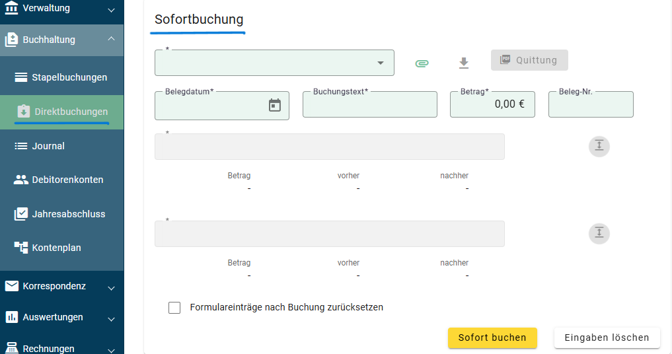Screen dimensions: 672x354
Task: Click the Debitorenkonten people icon
Action: pos(20,180)
